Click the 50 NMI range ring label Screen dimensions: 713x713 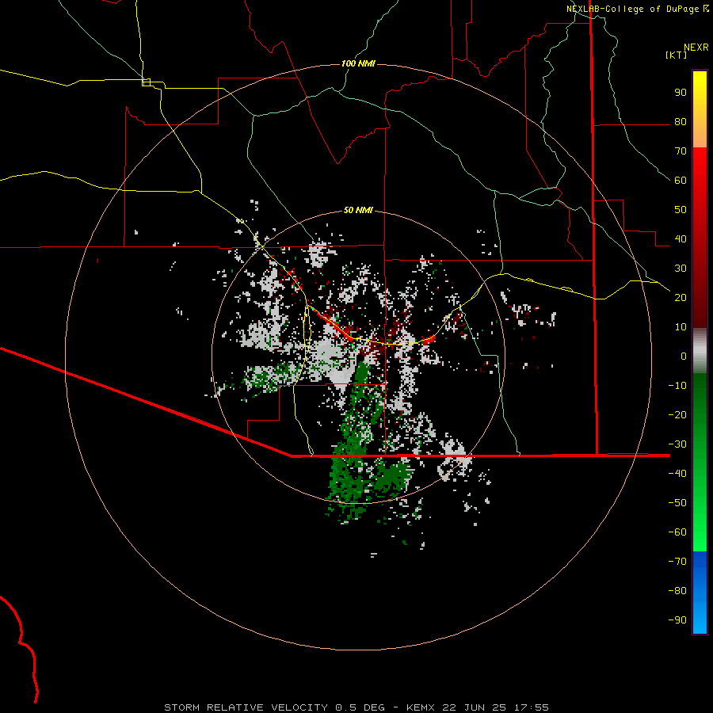click(358, 210)
